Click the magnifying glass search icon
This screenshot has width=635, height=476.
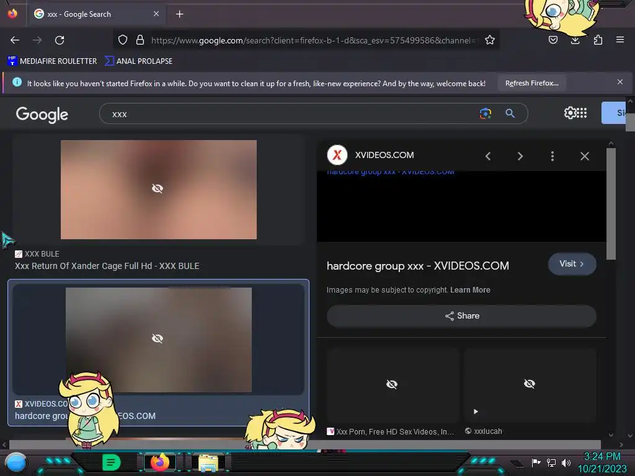[510, 113]
